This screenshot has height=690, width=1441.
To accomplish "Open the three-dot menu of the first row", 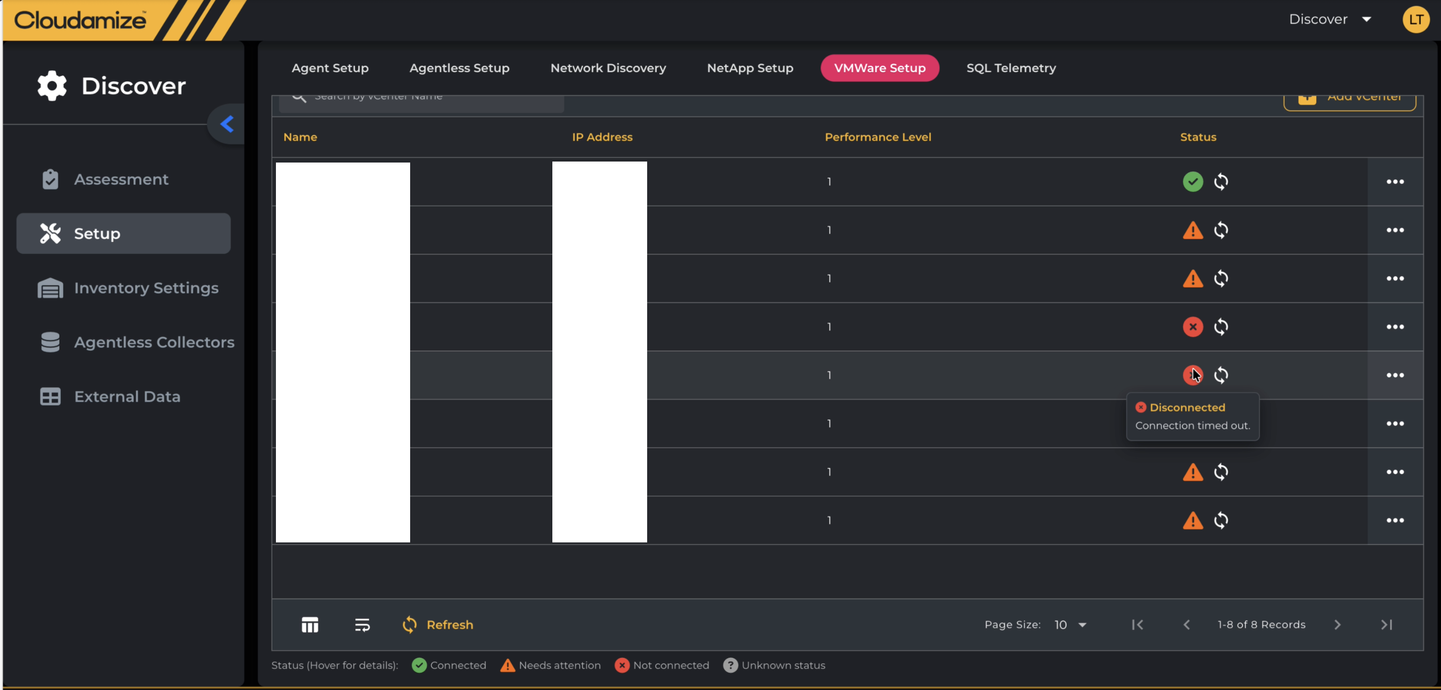I will coord(1395,182).
